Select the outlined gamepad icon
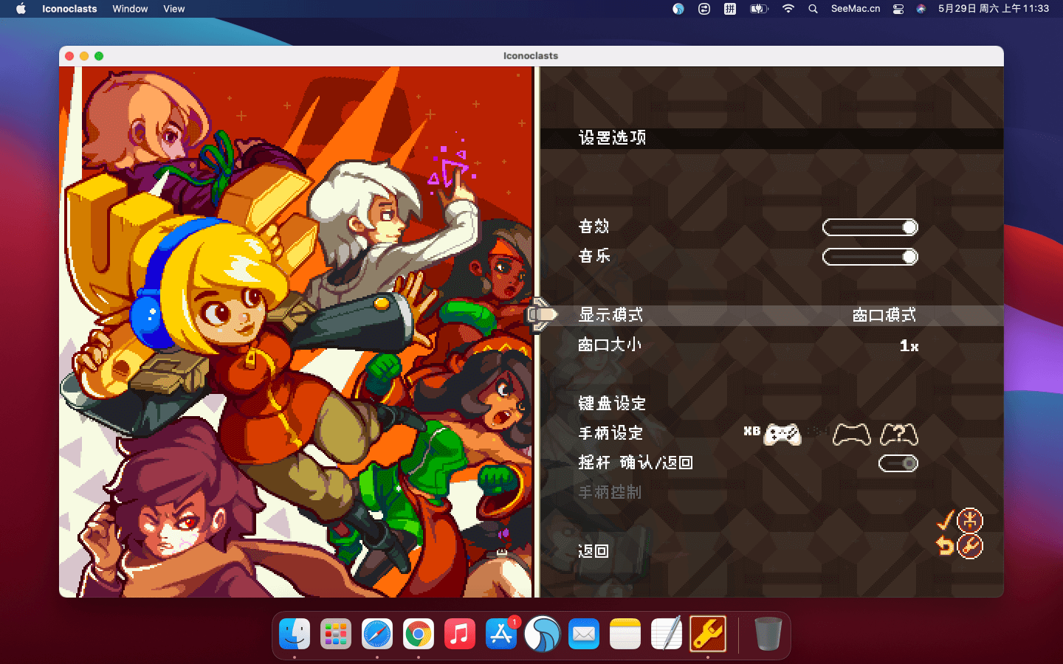The width and height of the screenshot is (1063, 664). point(851,435)
